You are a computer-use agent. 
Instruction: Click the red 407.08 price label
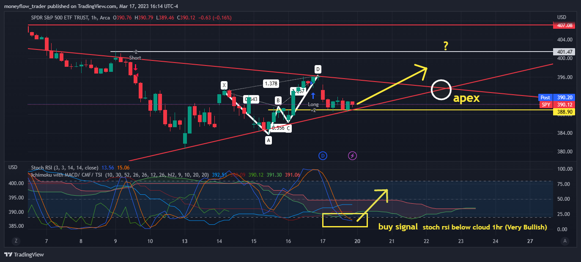565,25
